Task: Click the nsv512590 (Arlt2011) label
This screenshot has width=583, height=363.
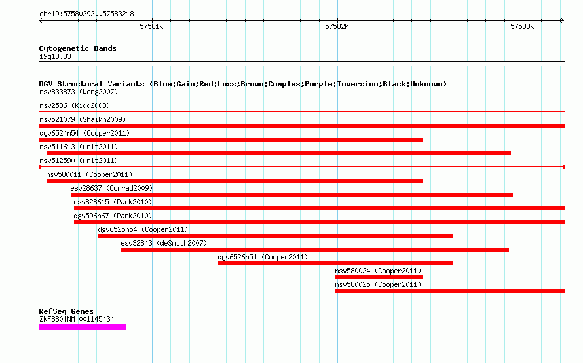Action: click(x=79, y=161)
